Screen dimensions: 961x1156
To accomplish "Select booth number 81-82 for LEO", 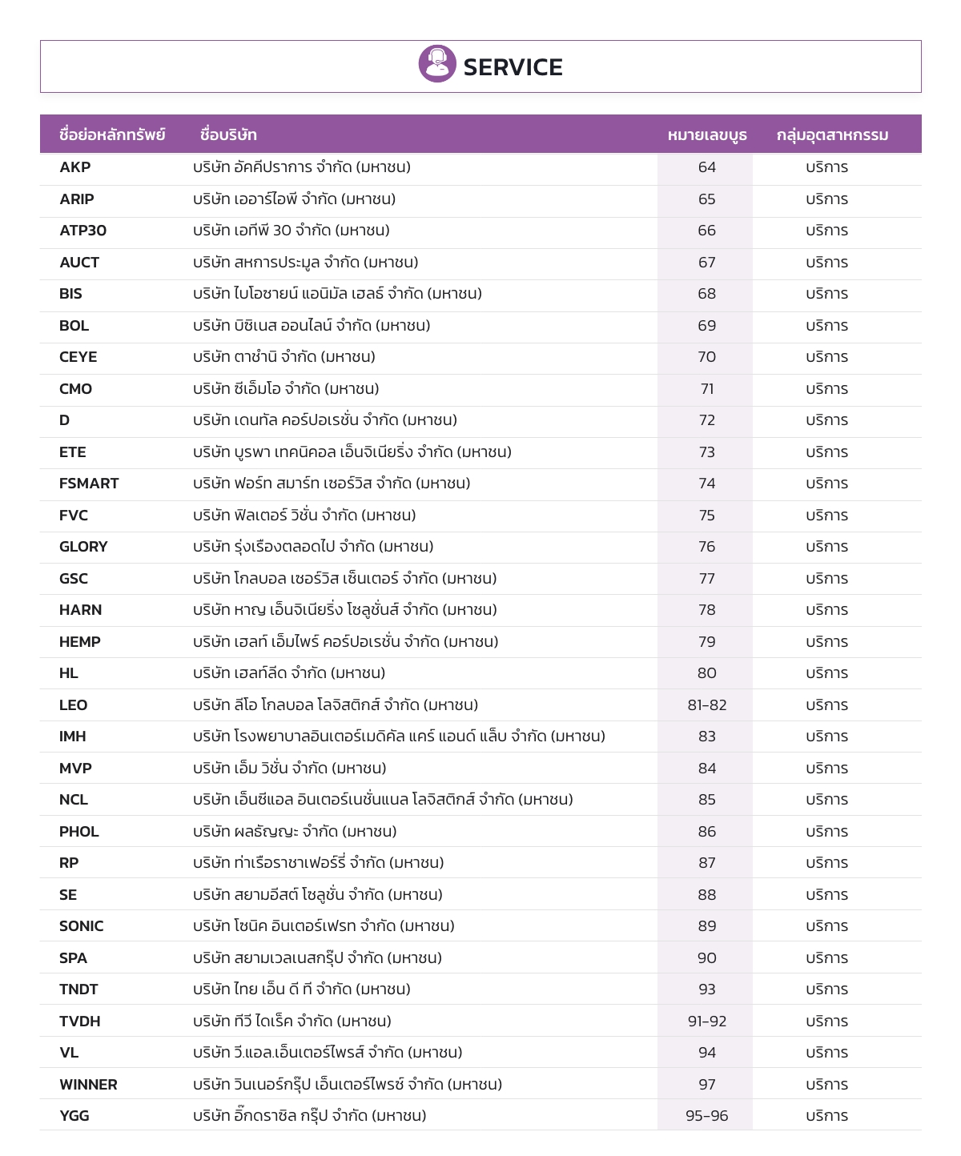I will [707, 705].
